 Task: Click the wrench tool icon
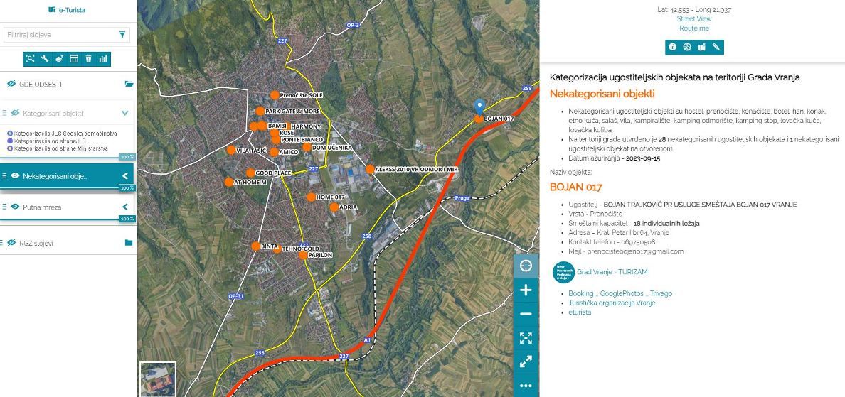click(x=45, y=59)
